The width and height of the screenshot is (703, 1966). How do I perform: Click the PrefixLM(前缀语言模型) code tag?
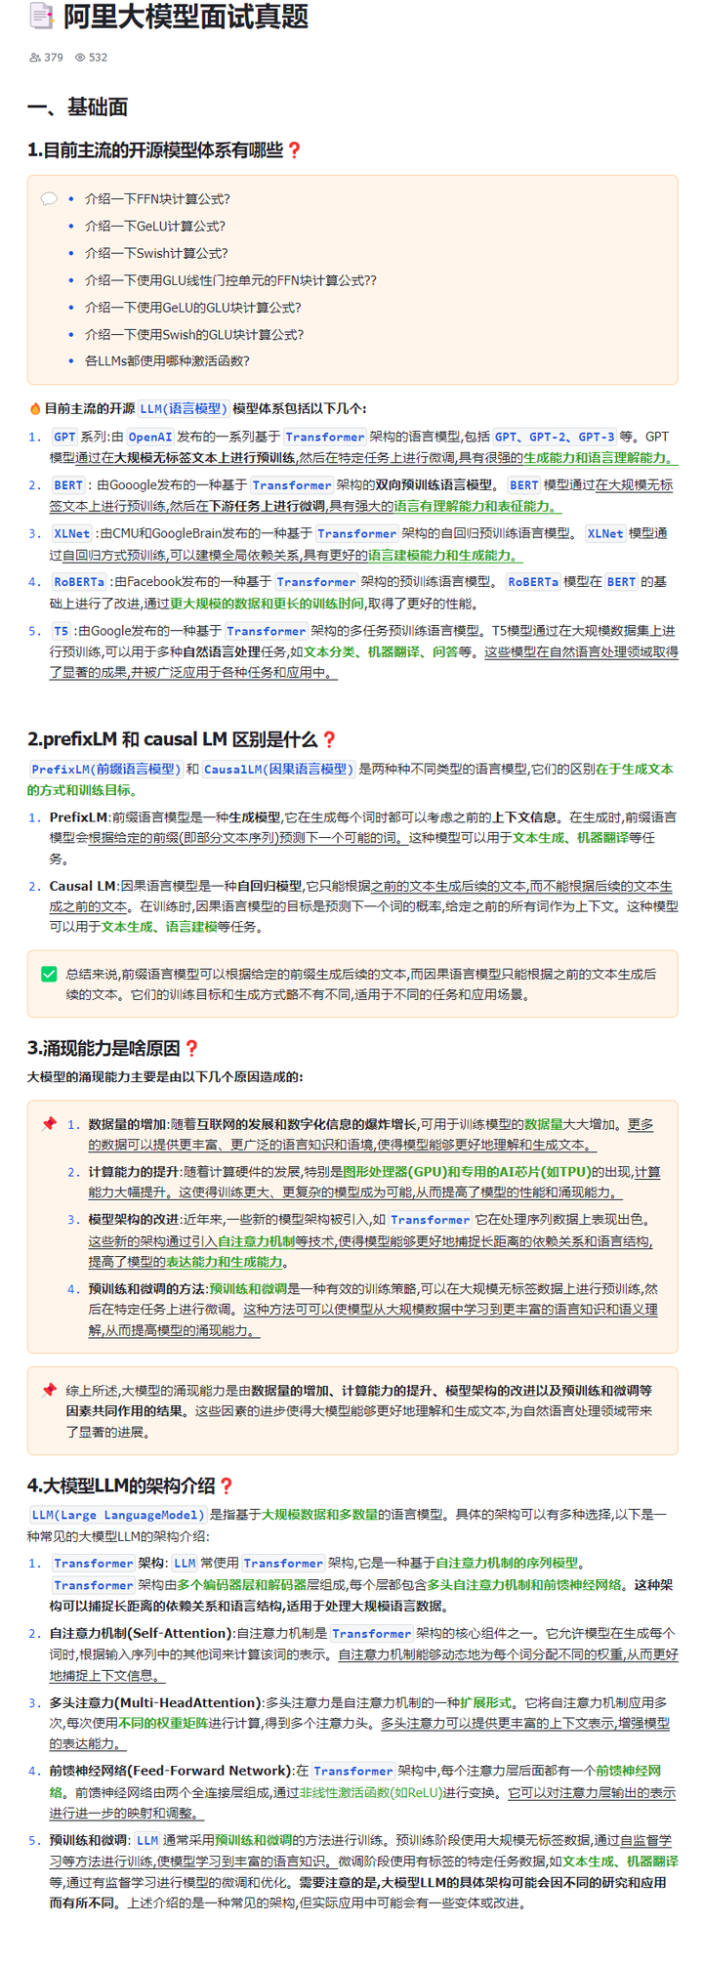coord(105,770)
